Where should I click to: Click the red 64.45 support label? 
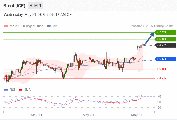tap(161, 78)
